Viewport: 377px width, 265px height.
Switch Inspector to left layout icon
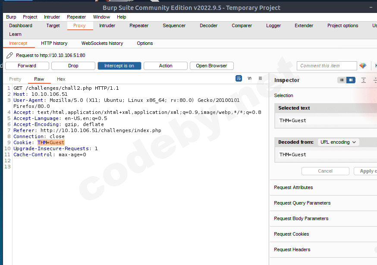[x=342, y=80]
